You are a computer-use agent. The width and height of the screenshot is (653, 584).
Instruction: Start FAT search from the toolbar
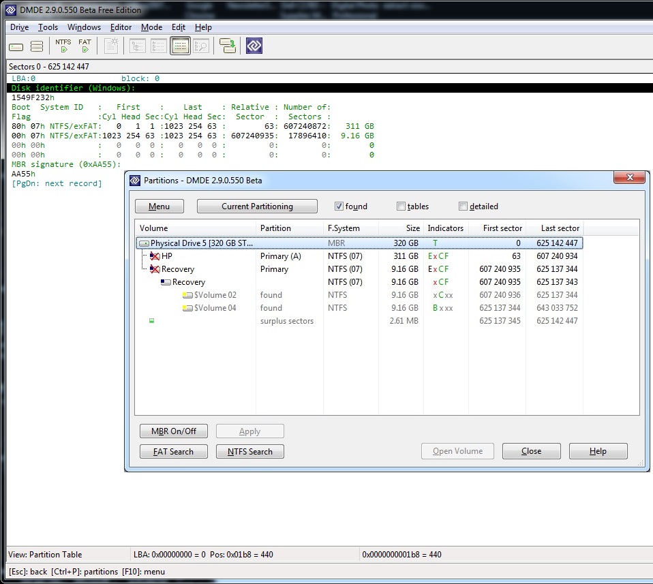pyautogui.click(x=85, y=46)
